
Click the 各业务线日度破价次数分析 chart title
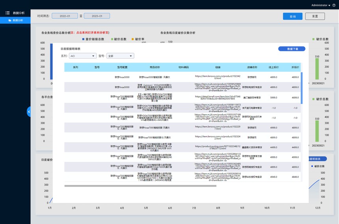point(178,33)
